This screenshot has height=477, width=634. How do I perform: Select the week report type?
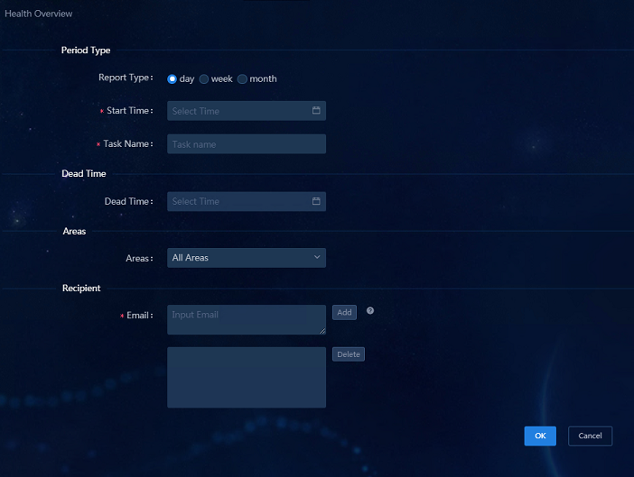tap(204, 79)
